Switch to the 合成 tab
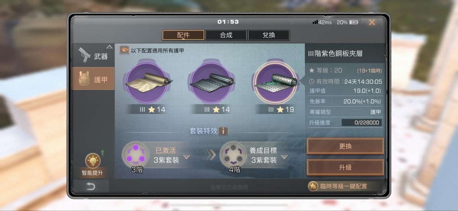 (x=226, y=35)
